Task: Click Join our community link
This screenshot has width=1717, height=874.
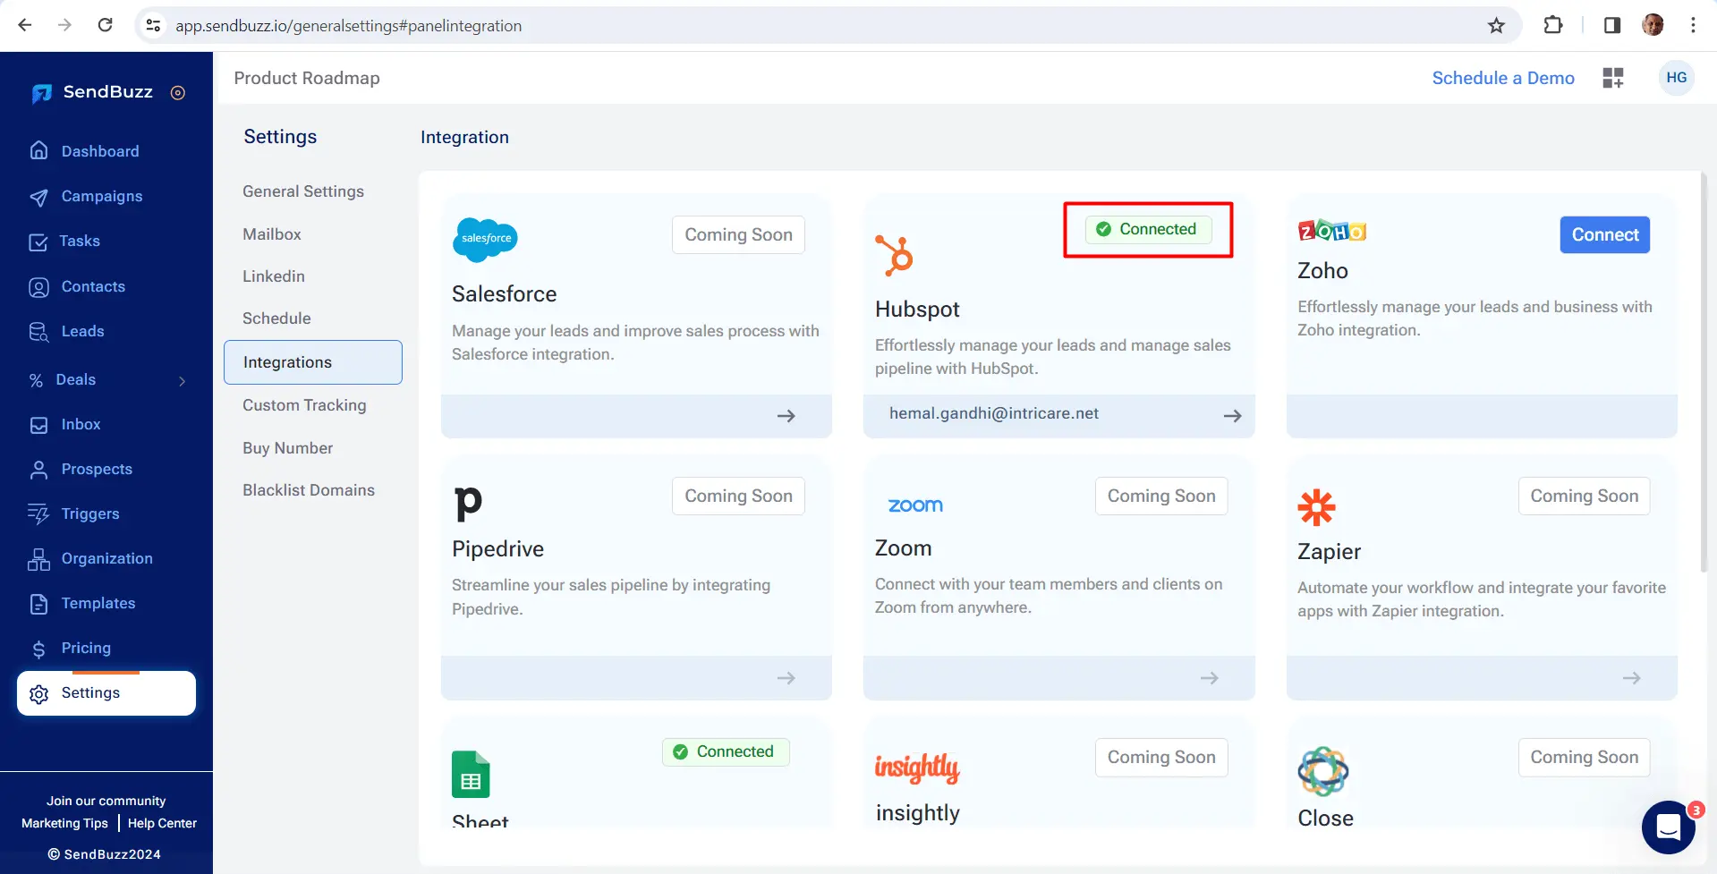Action: (106, 801)
